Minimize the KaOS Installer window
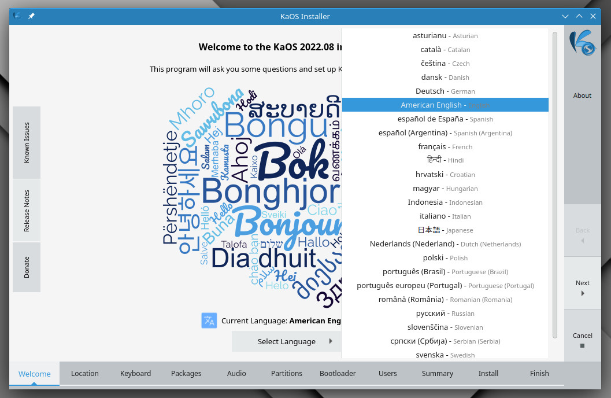This screenshot has height=398, width=611. coord(565,16)
